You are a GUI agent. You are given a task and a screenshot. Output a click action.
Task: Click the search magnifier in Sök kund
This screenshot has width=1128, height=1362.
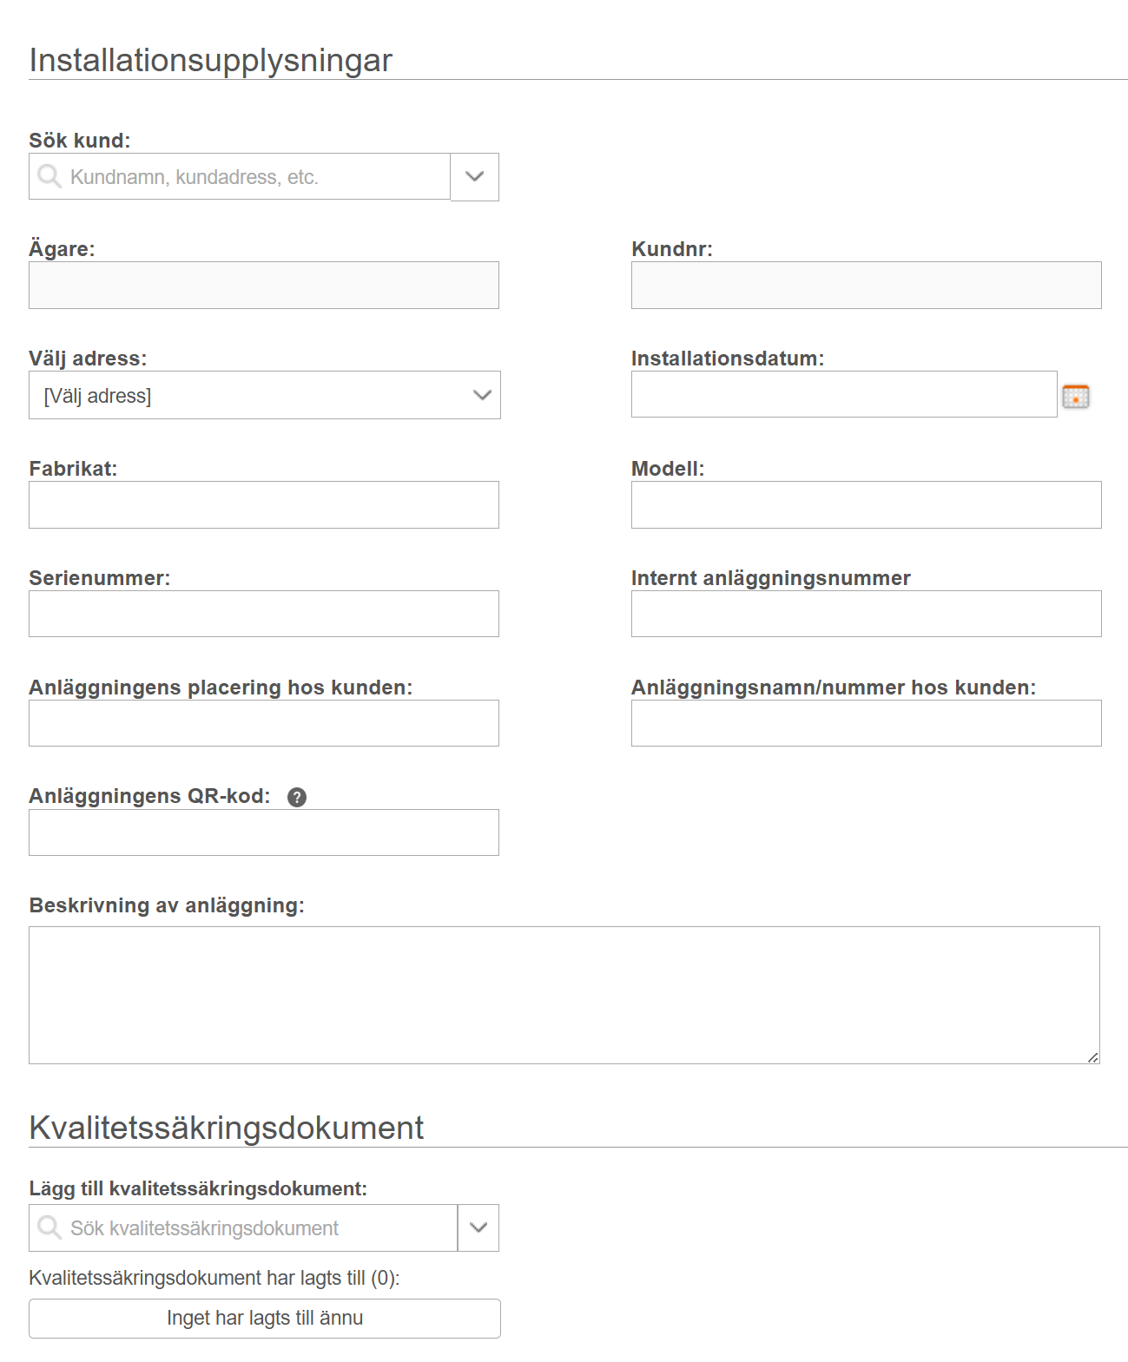coord(49,176)
